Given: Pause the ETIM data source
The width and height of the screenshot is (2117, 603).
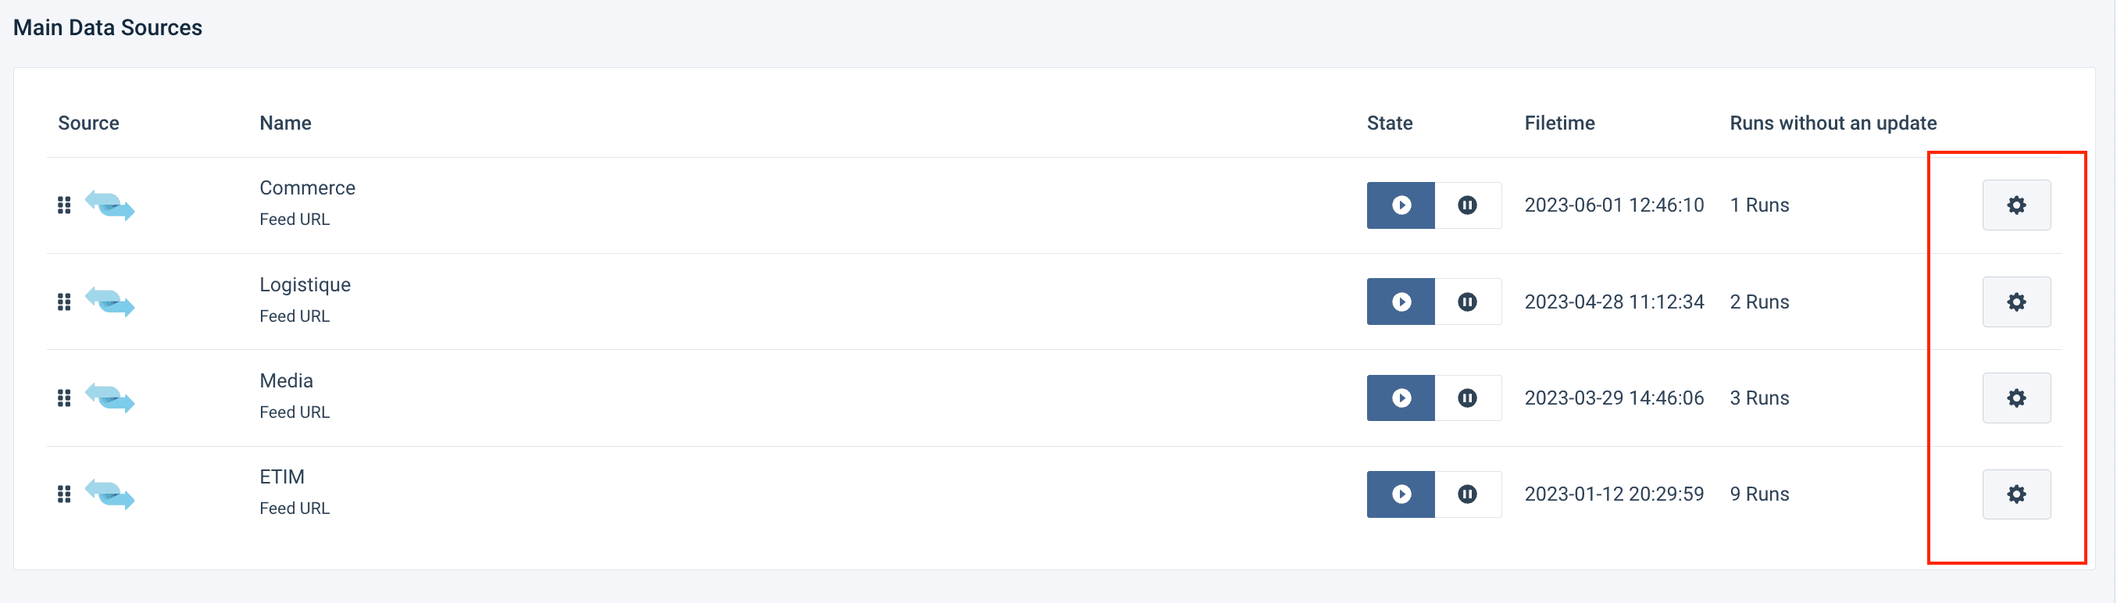Looking at the screenshot, I should (x=1467, y=494).
